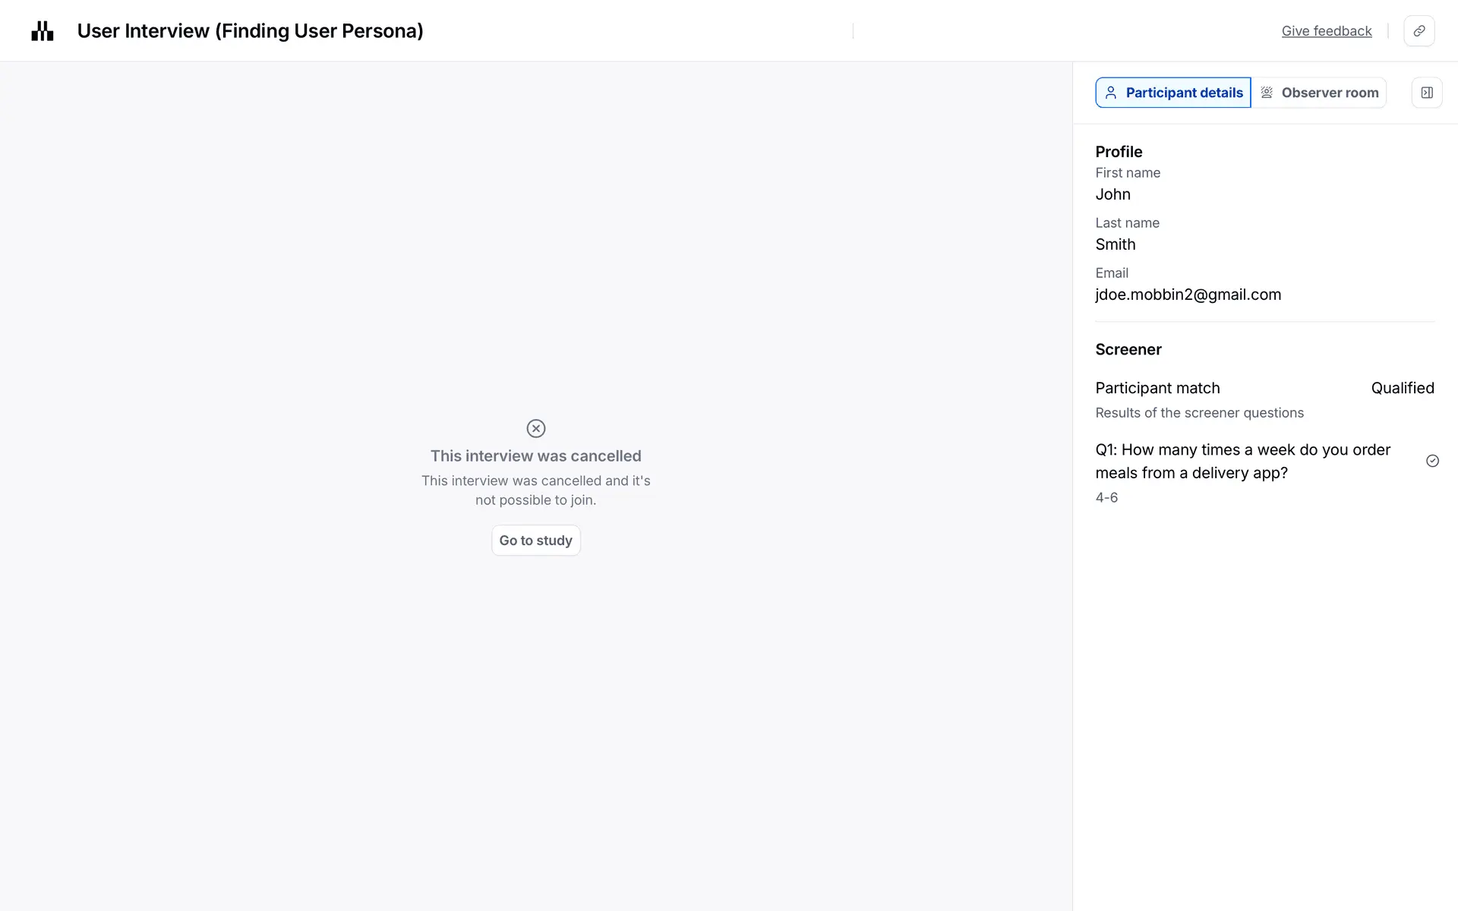Click the Q1 qualified checkmark icon
Viewport: 1458px width, 911px height.
[x=1432, y=461]
